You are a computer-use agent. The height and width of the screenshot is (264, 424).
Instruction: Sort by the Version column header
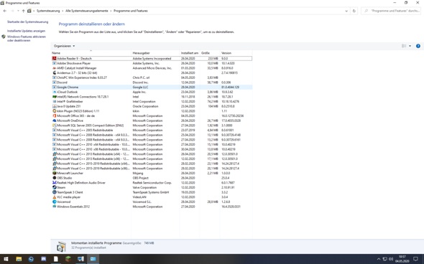pyautogui.click(x=236, y=53)
